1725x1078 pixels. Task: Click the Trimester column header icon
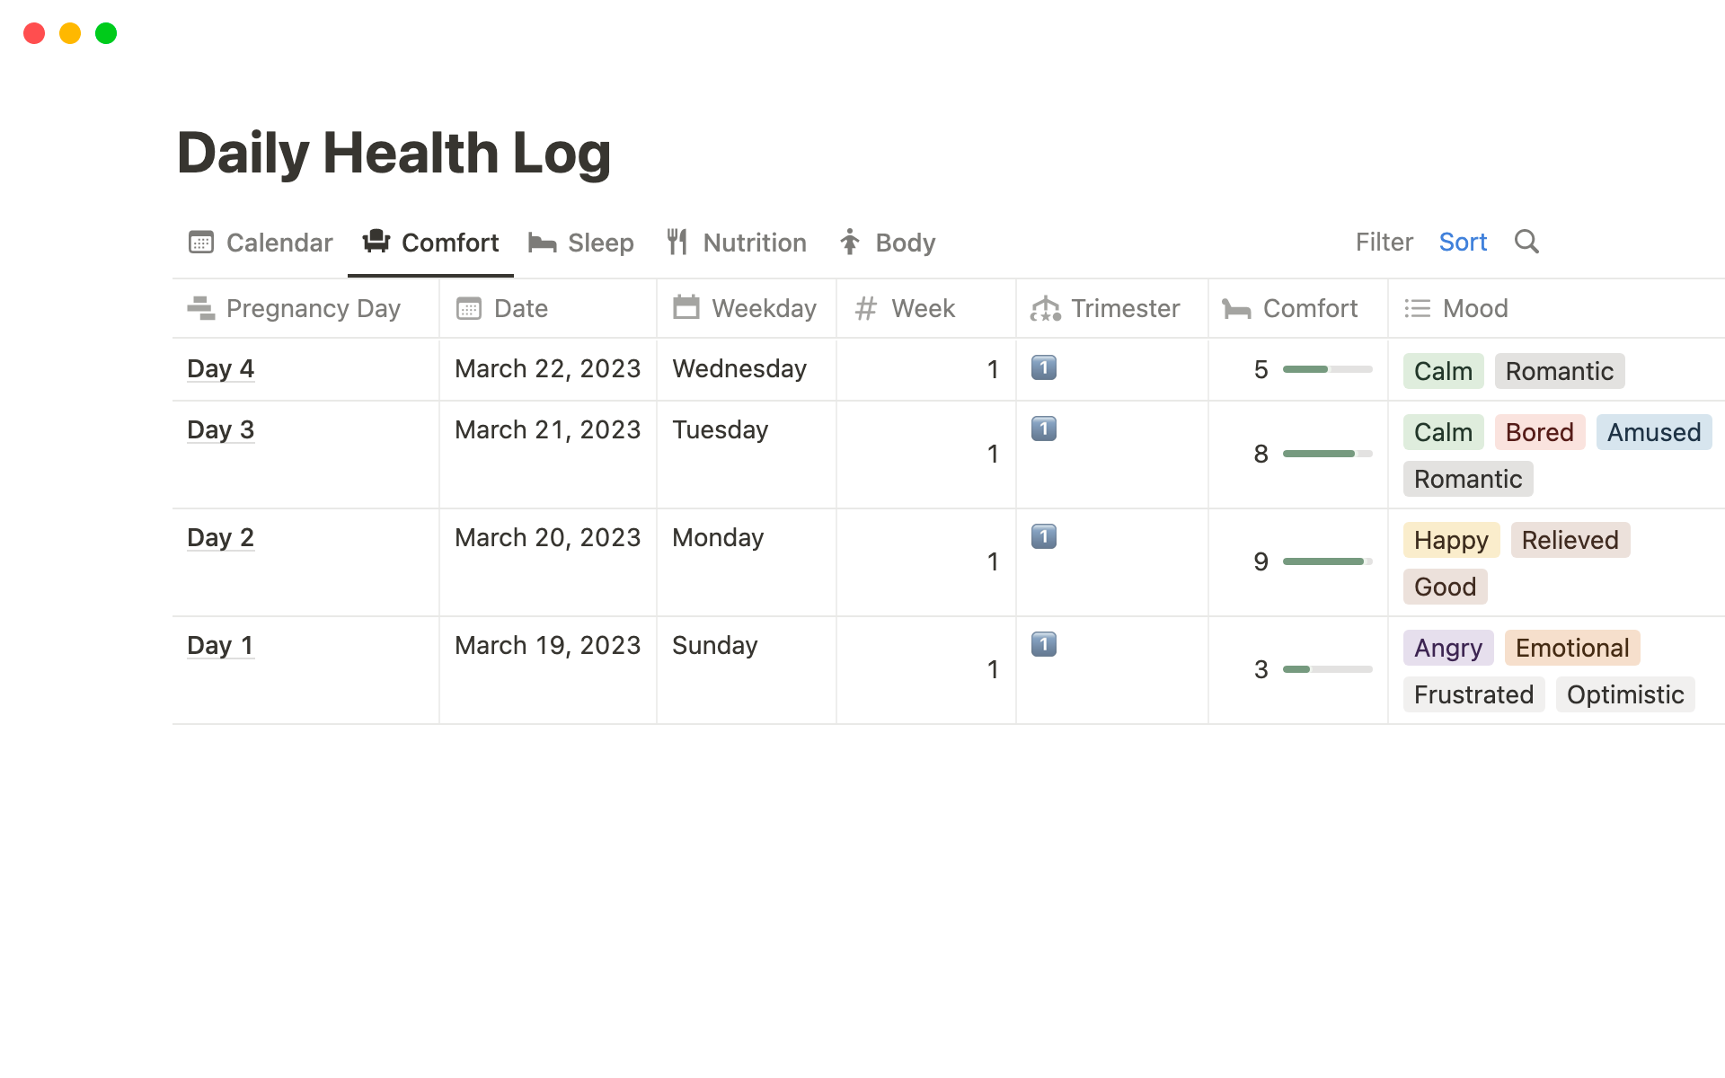click(x=1045, y=309)
